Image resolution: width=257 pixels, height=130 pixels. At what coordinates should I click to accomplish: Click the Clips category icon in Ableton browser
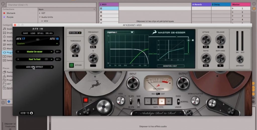5,56
